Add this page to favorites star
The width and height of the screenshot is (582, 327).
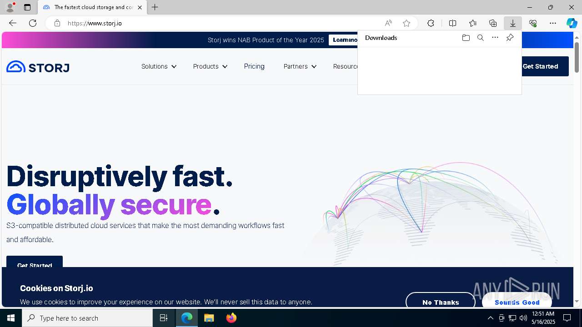pyautogui.click(x=406, y=23)
